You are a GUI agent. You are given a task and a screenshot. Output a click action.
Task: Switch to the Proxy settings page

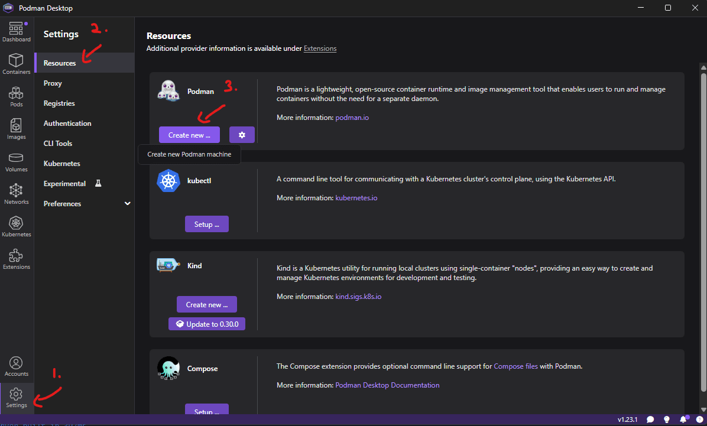(53, 83)
